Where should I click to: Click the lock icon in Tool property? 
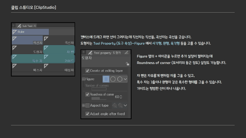point(127,64)
